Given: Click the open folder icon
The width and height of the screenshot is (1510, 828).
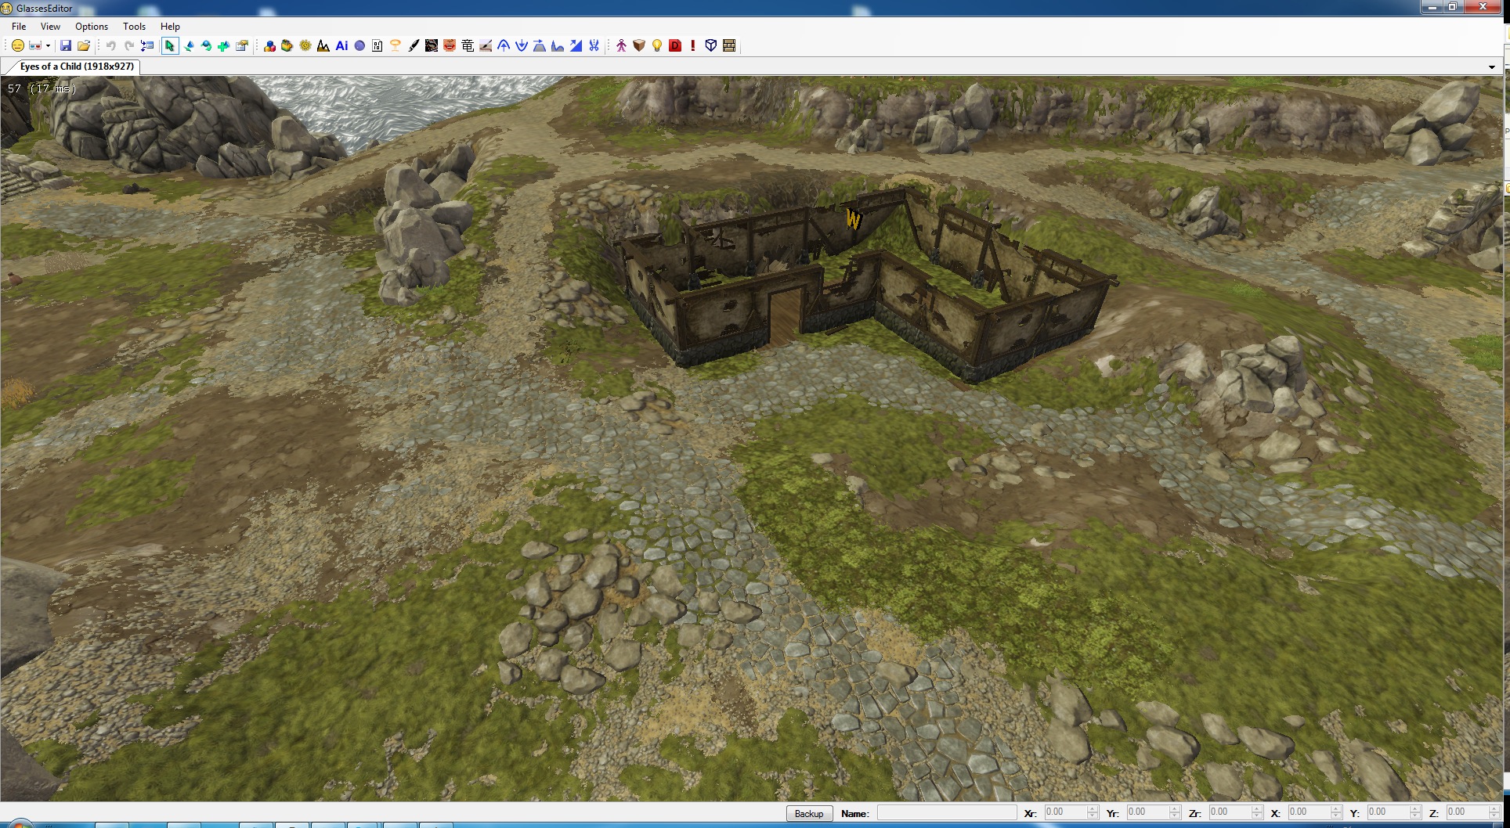Looking at the screenshot, I should coord(84,46).
